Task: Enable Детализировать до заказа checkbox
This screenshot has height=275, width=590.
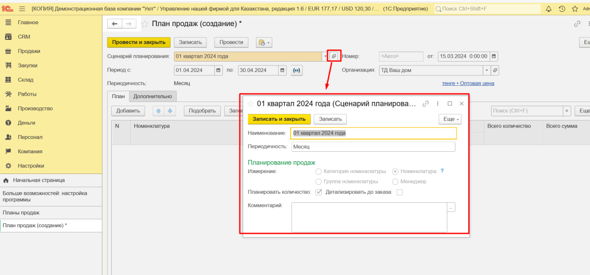Action: [x=400, y=192]
